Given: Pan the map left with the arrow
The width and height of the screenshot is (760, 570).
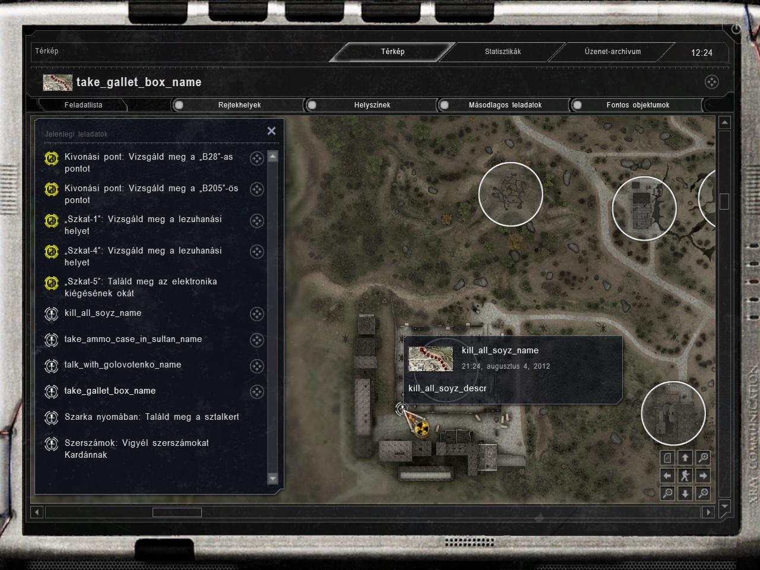Looking at the screenshot, I should [x=667, y=476].
